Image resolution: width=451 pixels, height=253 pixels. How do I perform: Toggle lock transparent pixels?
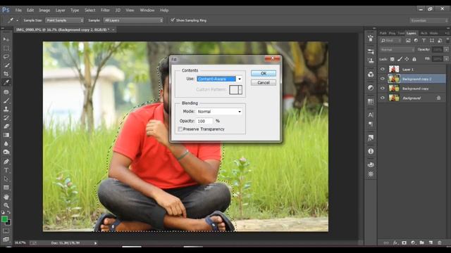click(392, 59)
